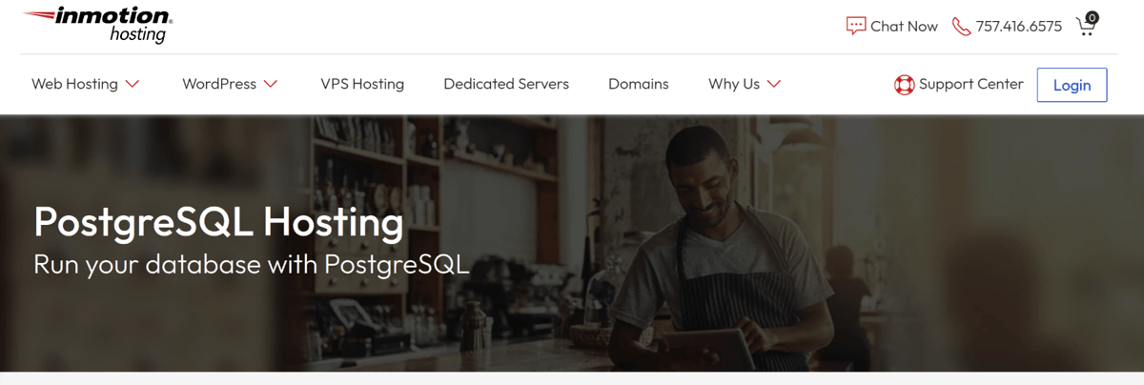Open the Why Us menu

pyautogui.click(x=734, y=84)
